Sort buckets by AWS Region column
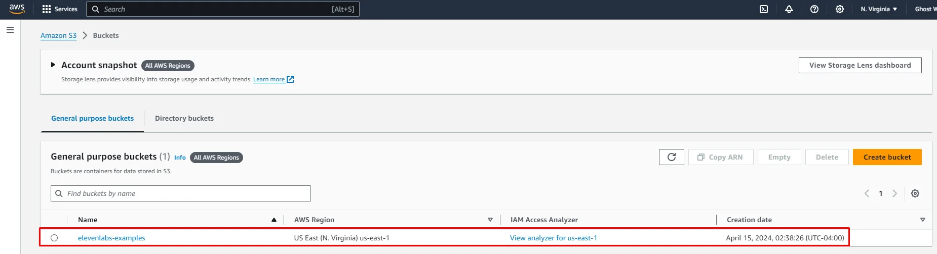Viewport: 937px width, 254px height. point(490,220)
